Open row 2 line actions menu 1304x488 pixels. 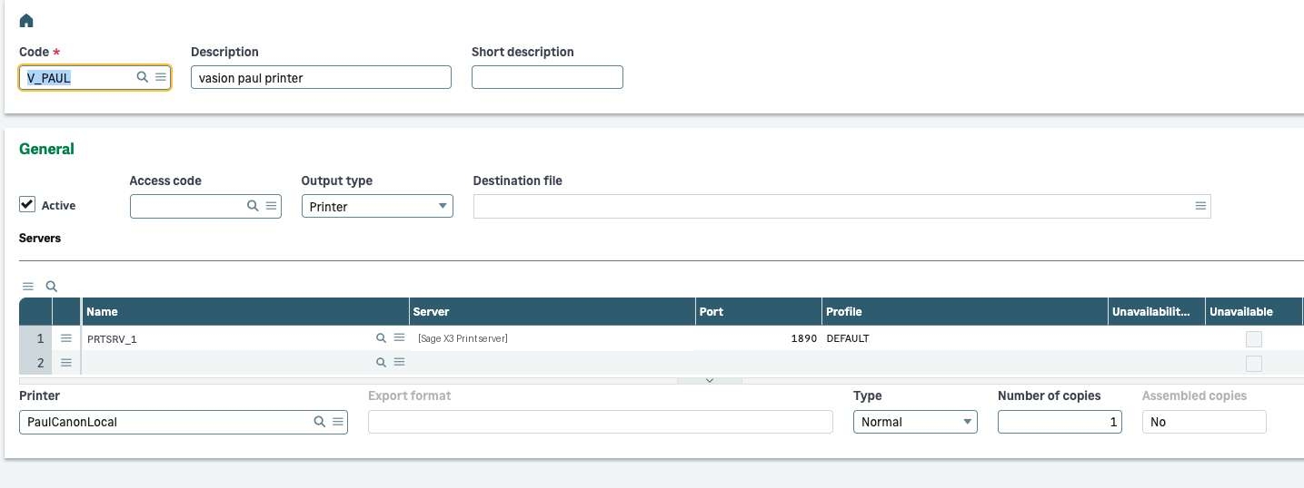[x=65, y=363]
